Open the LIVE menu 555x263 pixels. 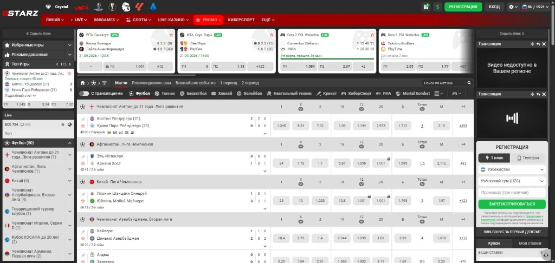tap(79, 20)
